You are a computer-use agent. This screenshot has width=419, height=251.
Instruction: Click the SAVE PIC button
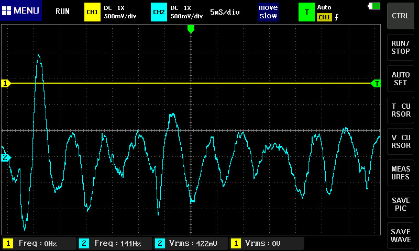(x=401, y=204)
